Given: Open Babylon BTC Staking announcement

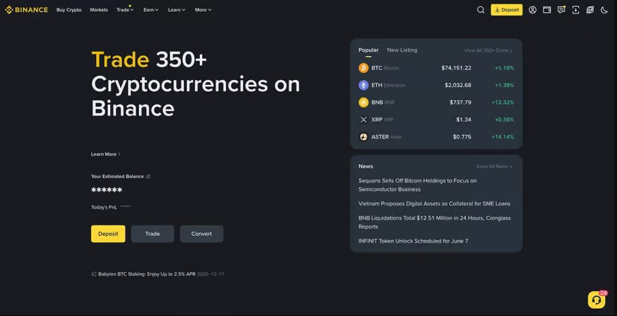Looking at the screenshot, I should click(x=147, y=274).
